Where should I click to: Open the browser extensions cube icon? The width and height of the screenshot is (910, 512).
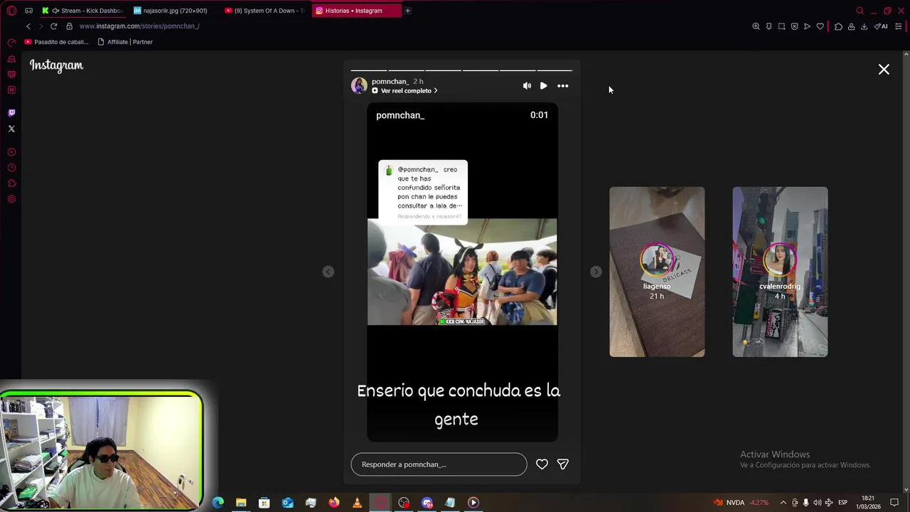(838, 26)
